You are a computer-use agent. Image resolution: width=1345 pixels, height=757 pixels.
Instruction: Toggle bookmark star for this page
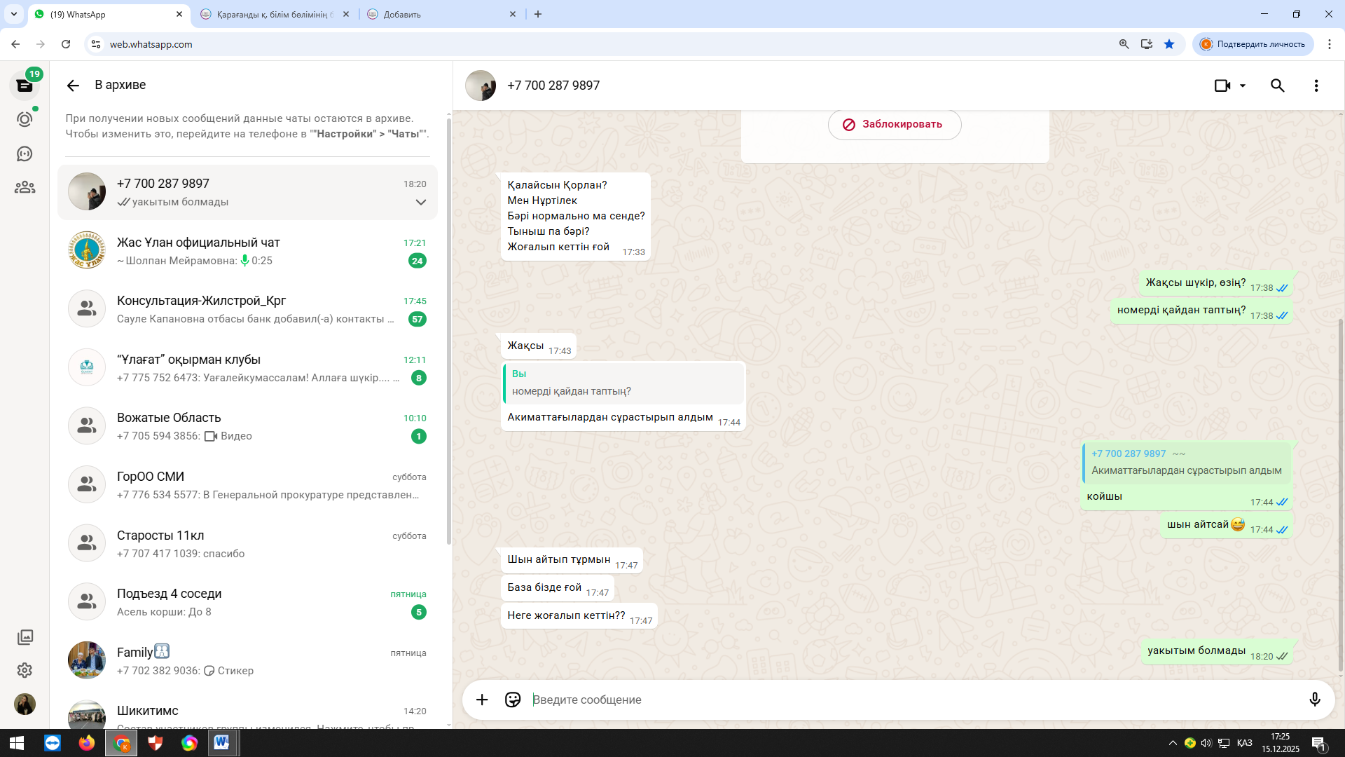tap(1168, 44)
